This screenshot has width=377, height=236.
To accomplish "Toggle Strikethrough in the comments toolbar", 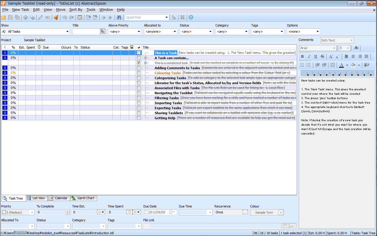I will (323, 56).
